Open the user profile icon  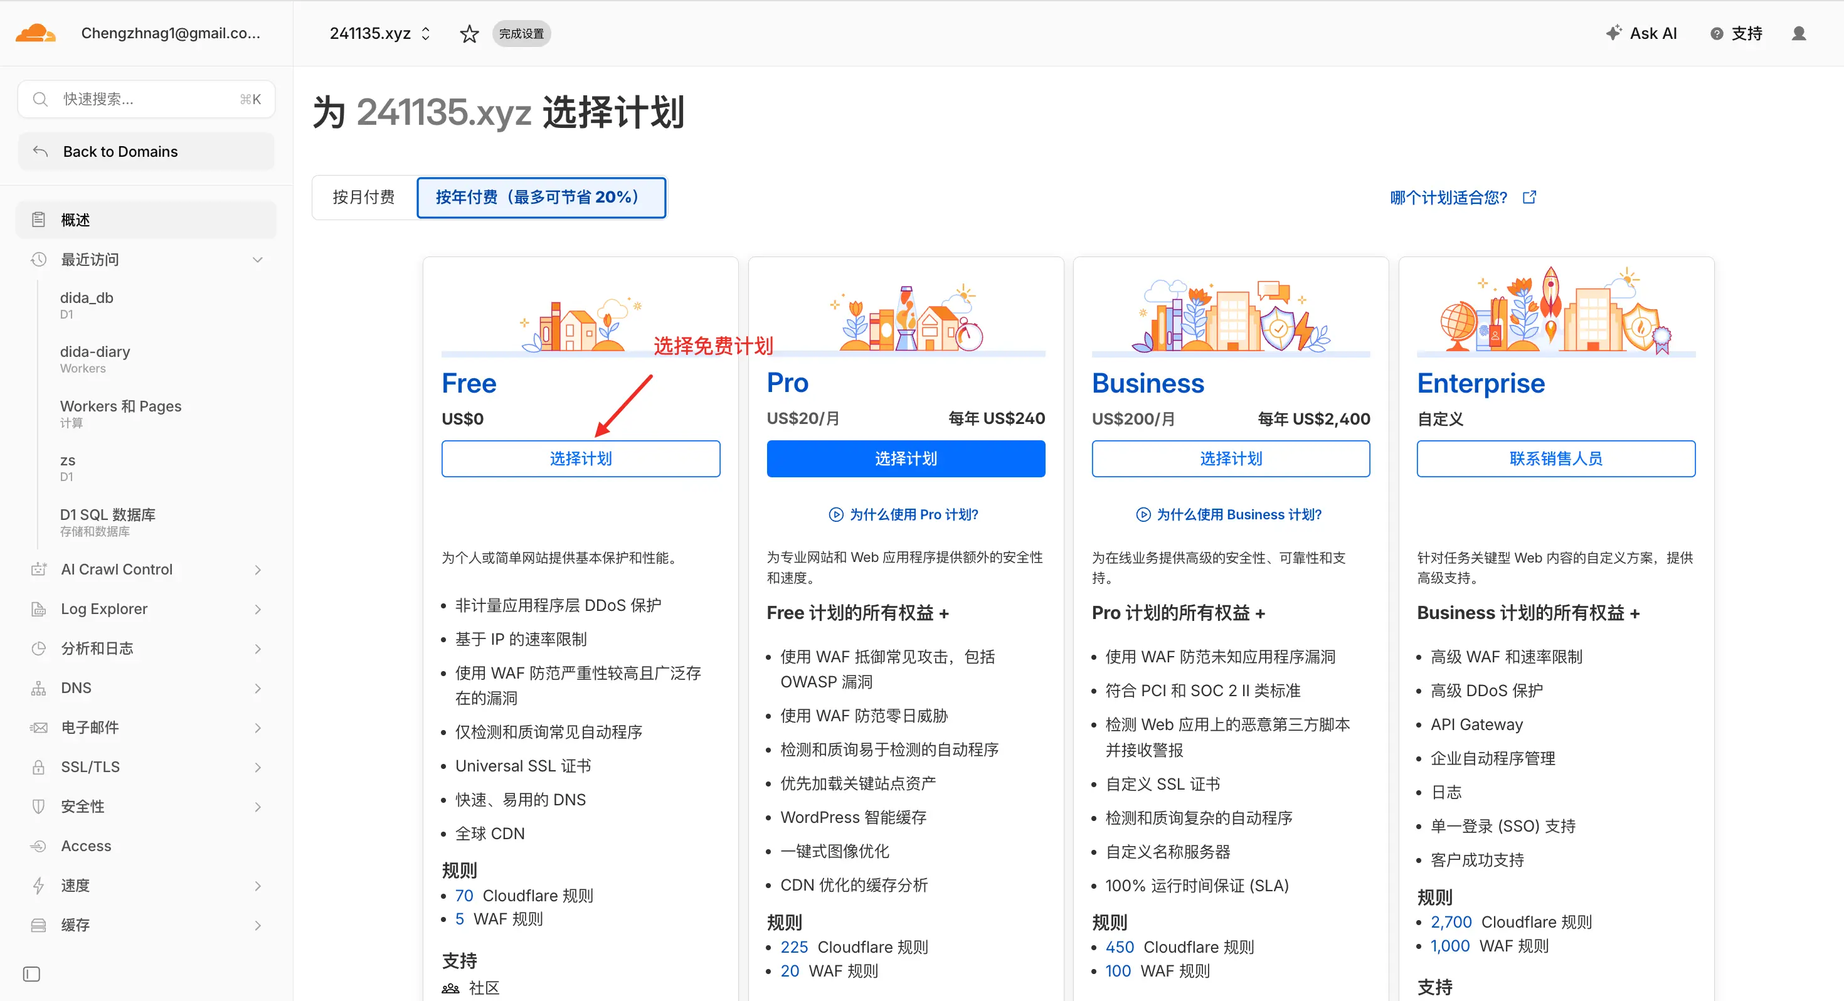pos(1798,34)
